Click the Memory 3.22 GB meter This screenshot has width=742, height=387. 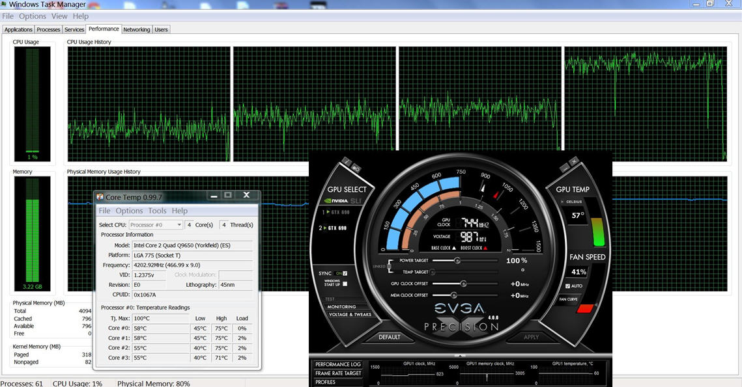click(x=32, y=234)
